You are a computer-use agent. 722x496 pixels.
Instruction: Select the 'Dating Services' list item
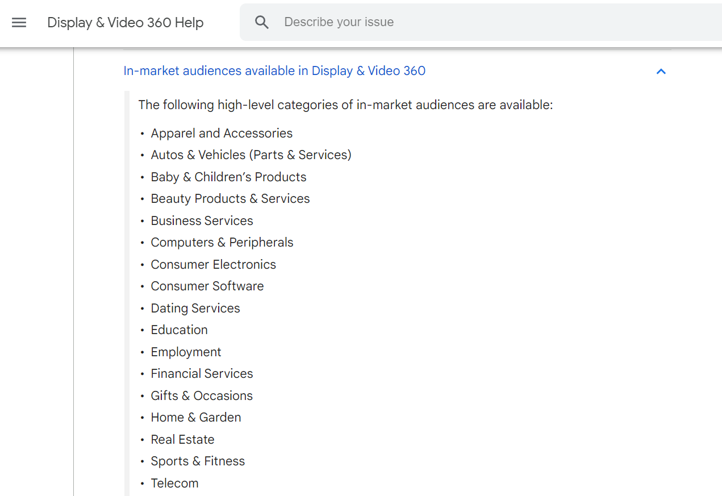coord(195,309)
